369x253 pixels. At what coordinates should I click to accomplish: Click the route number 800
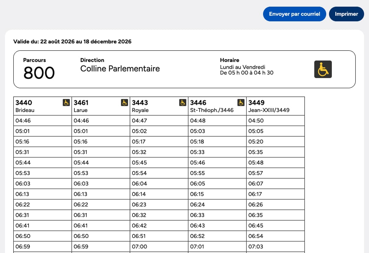click(39, 73)
